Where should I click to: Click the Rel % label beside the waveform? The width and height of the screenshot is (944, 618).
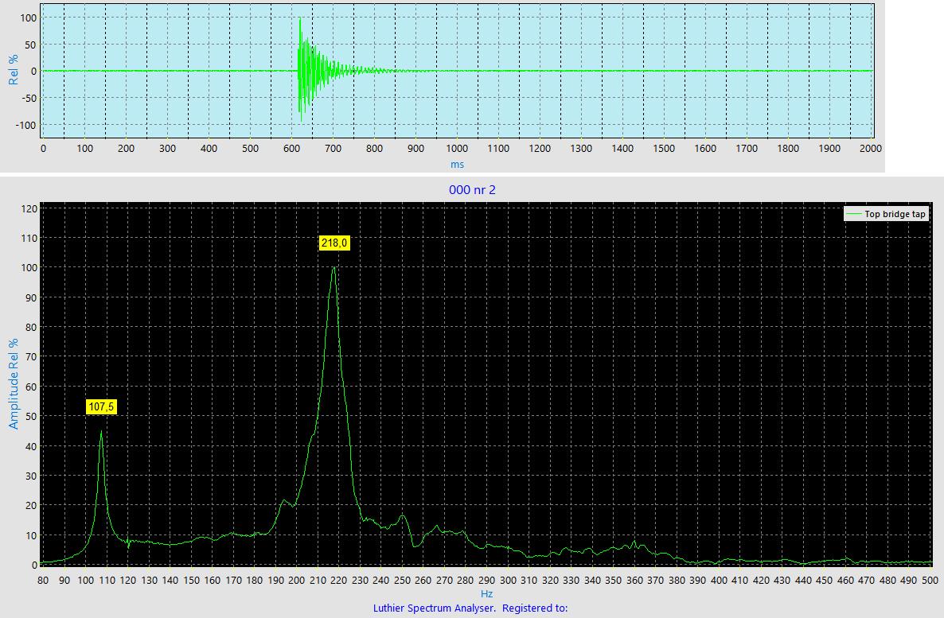coord(14,70)
